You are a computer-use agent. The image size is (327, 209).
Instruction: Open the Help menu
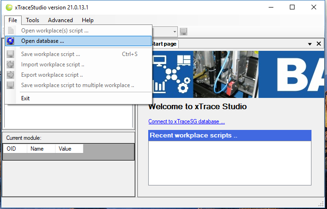coord(88,20)
